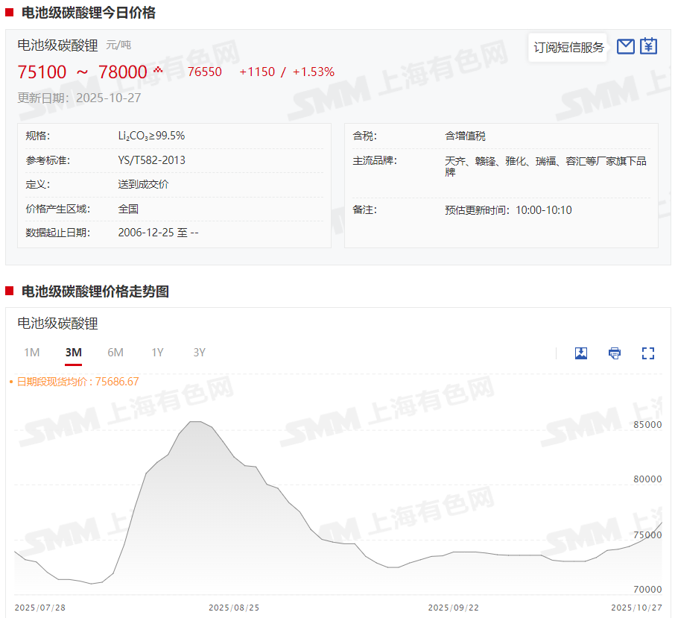675x618 pixels.
Task: Click the 电池级碳酸锂 title above the chart
Action: tap(57, 324)
